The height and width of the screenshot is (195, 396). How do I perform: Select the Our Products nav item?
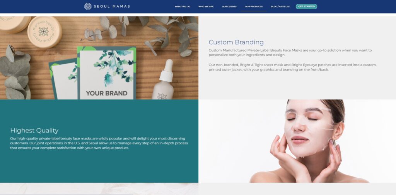[x=254, y=7]
